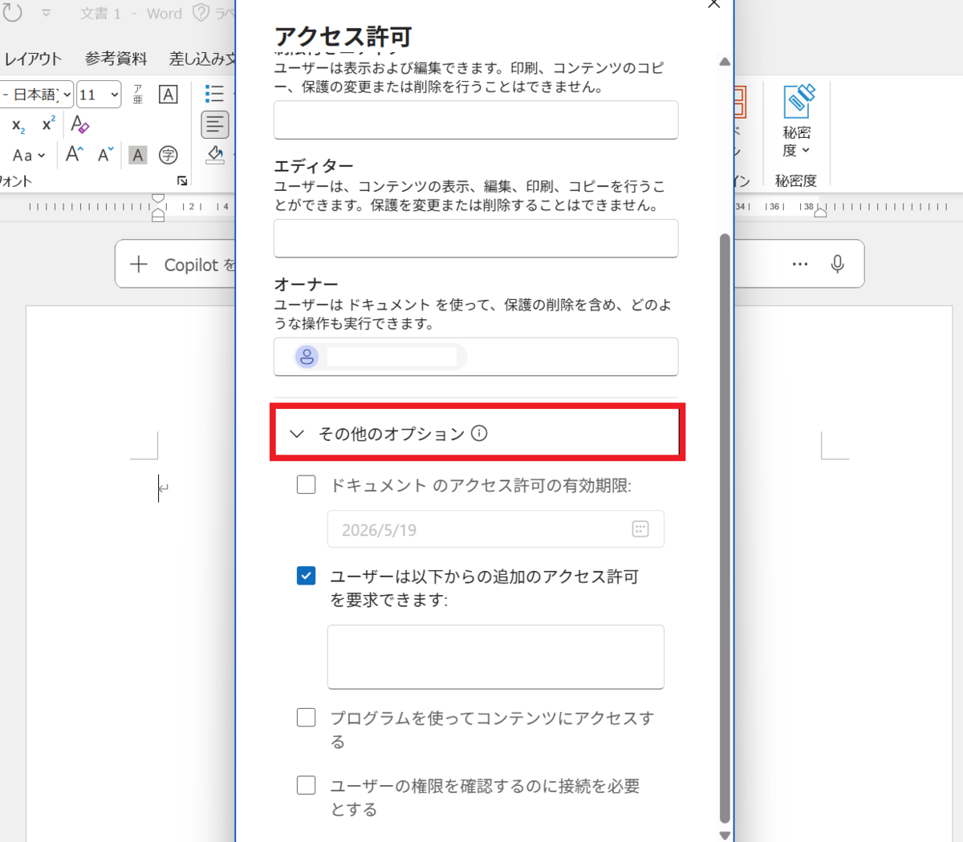Enable プログラムを使ってコンテンツにアクセスする checkbox
This screenshot has width=963, height=842.
[306, 717]
